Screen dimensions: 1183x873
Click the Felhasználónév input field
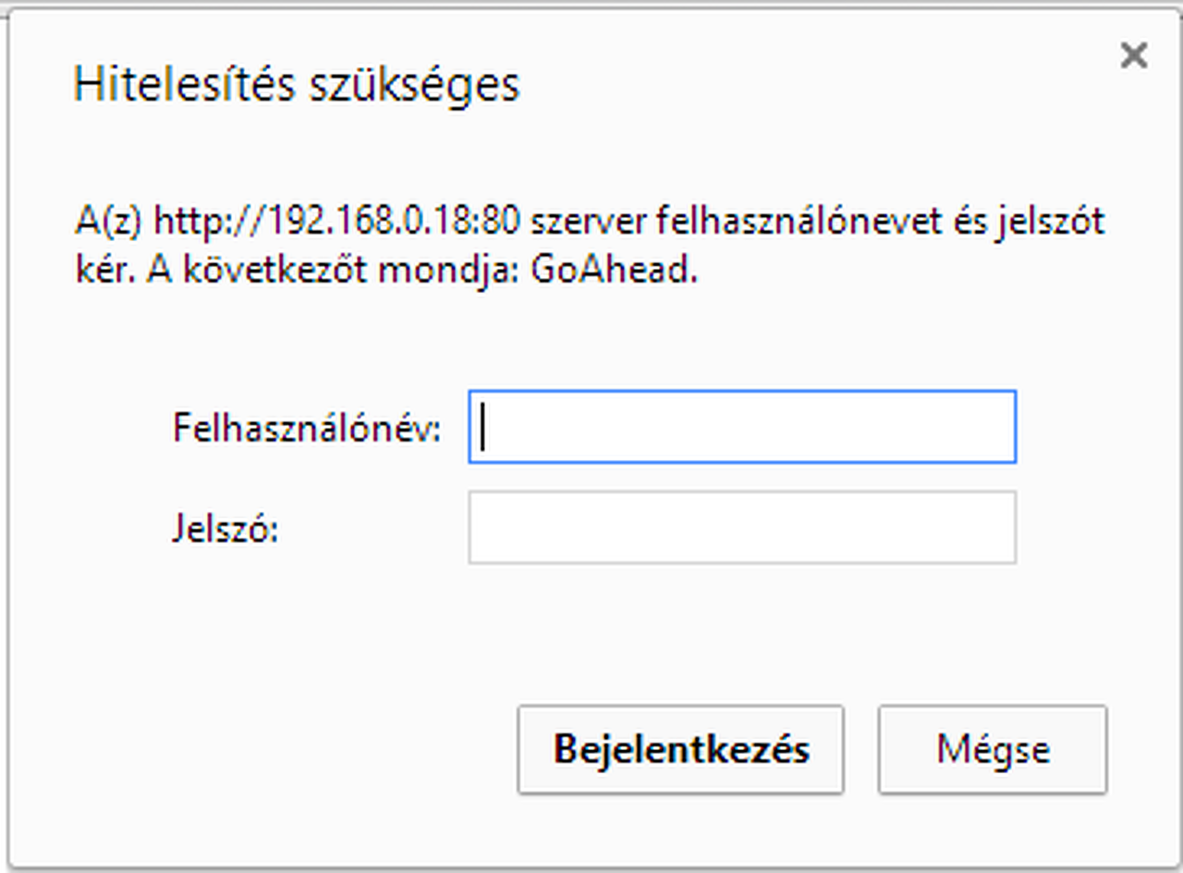pyautogui.click(x=742, y=427)
